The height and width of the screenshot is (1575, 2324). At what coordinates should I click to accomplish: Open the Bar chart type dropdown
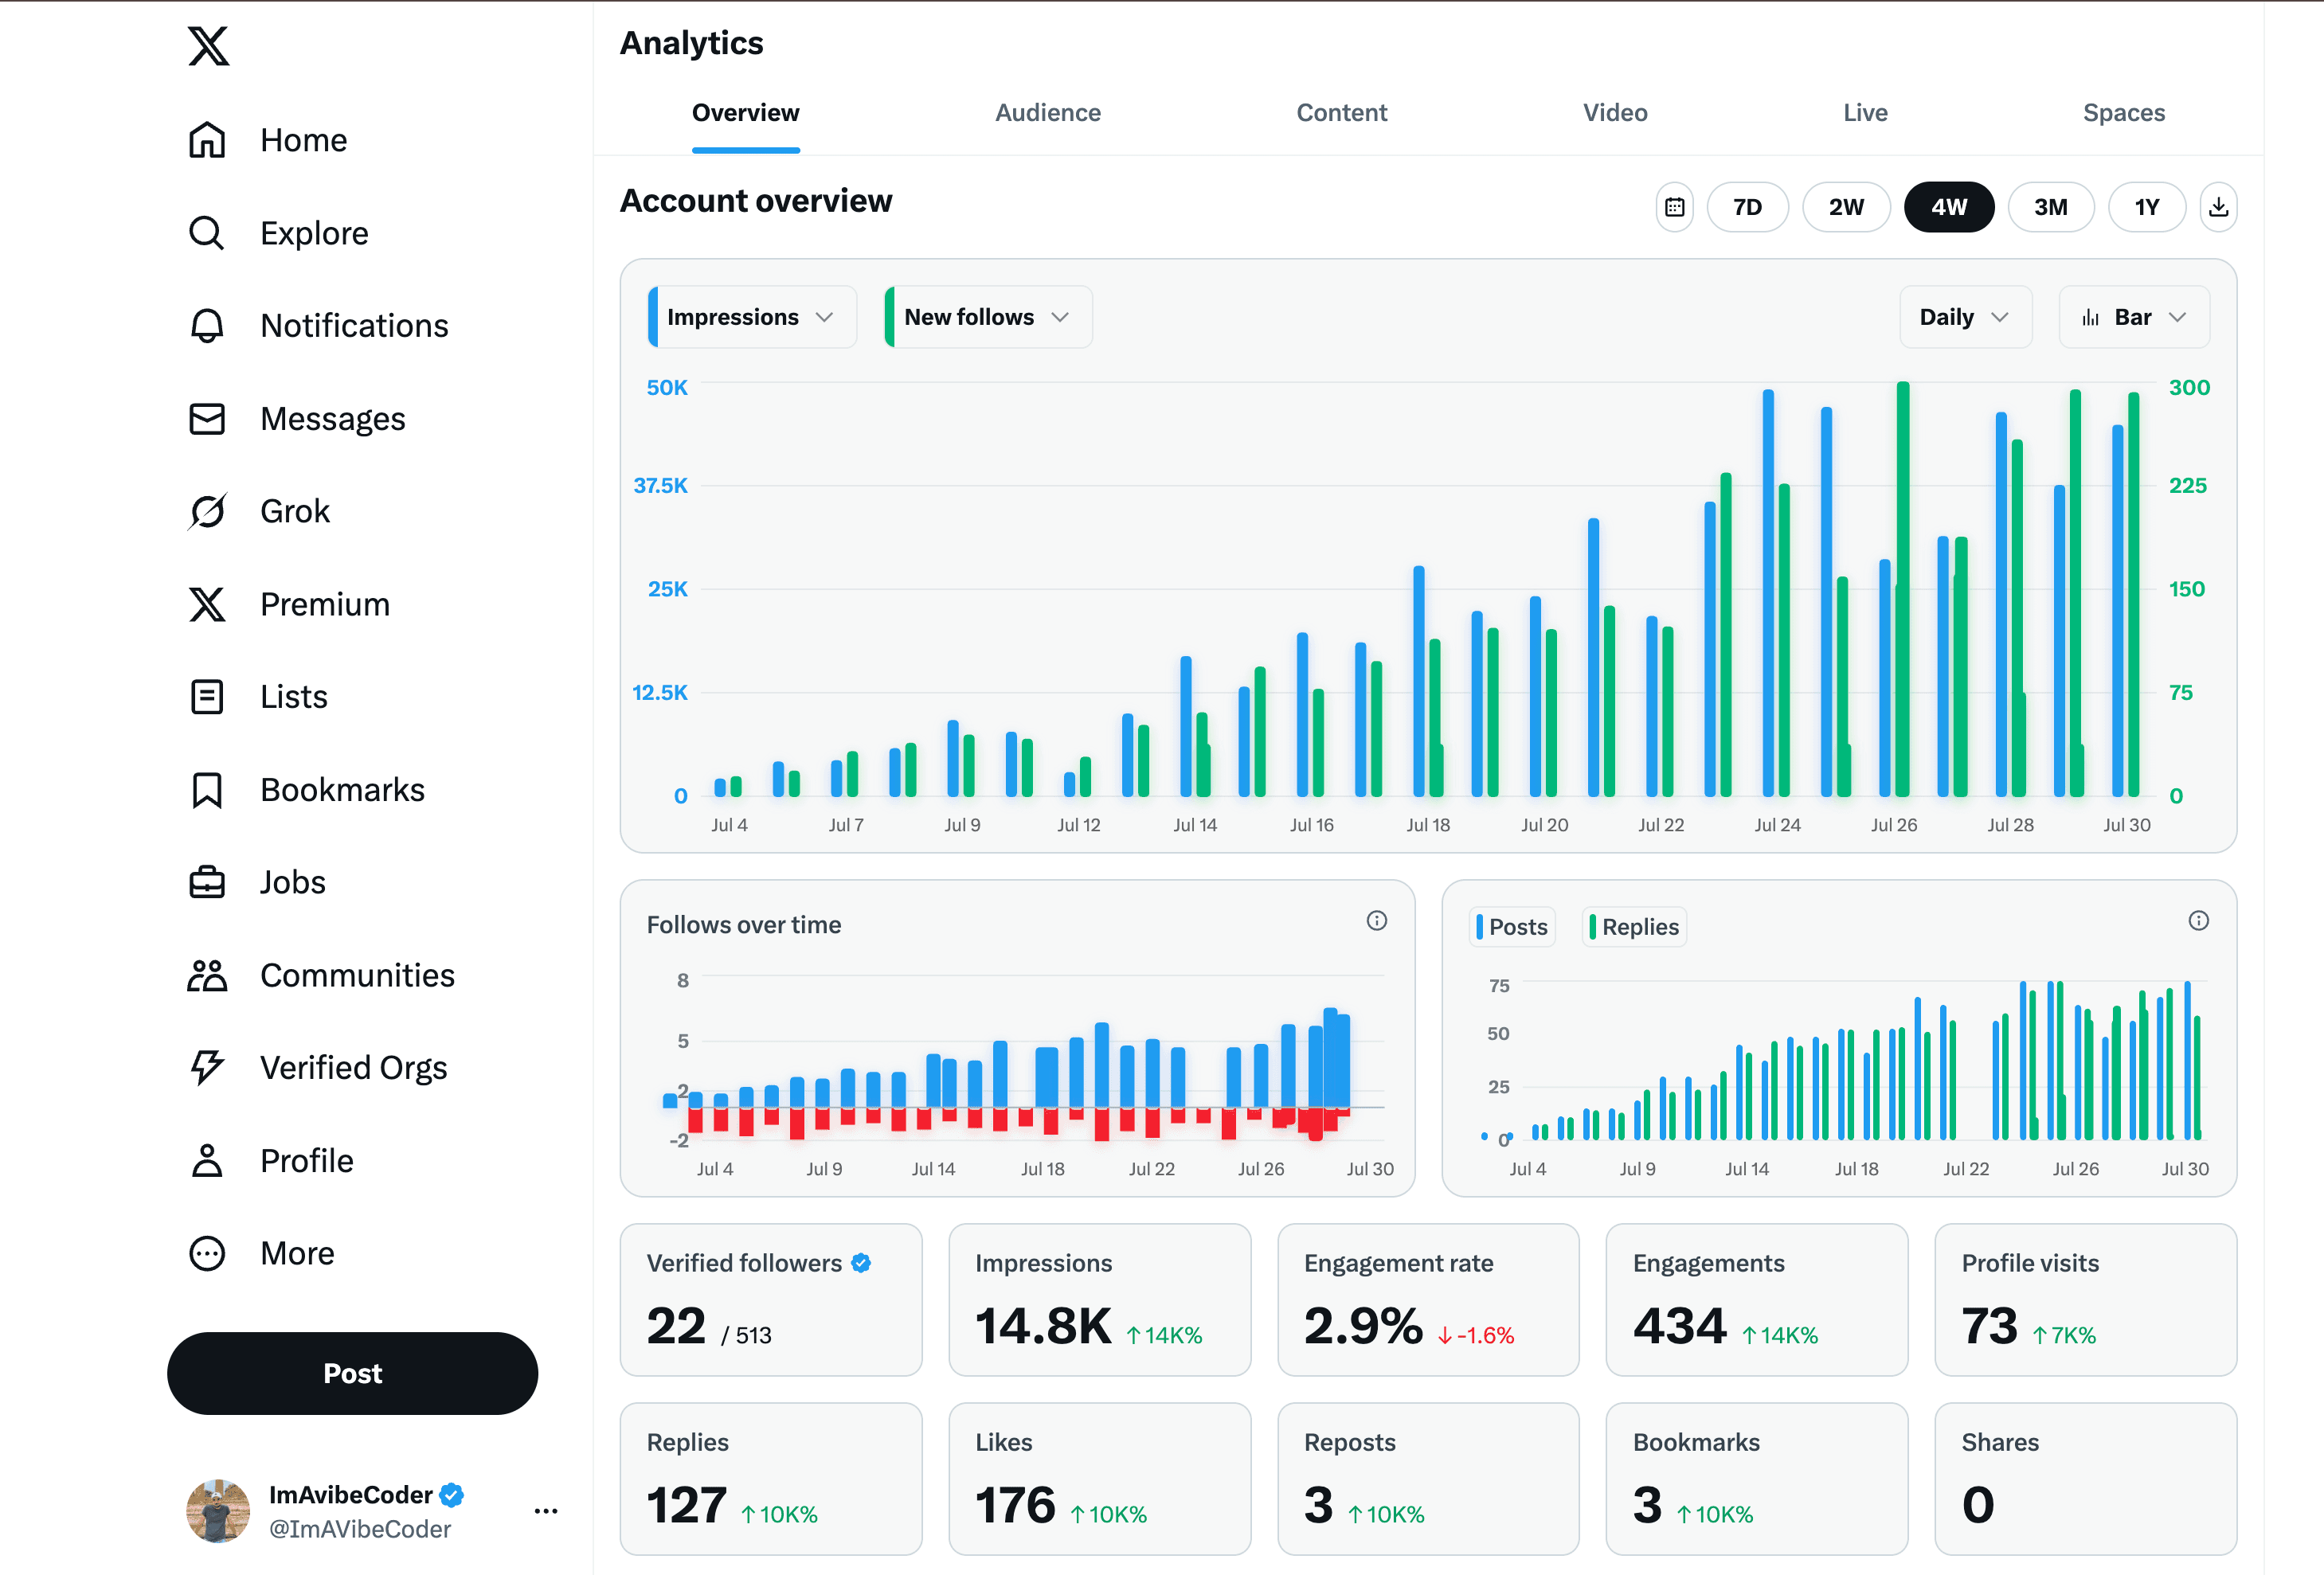tap(2133, 316)
